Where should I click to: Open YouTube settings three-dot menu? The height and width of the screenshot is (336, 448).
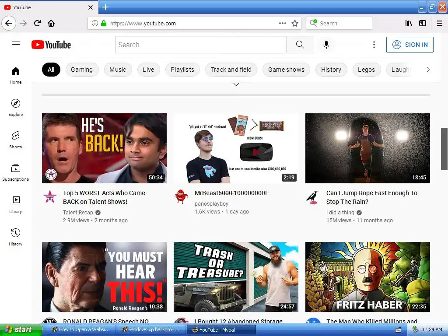coord(374,45)
